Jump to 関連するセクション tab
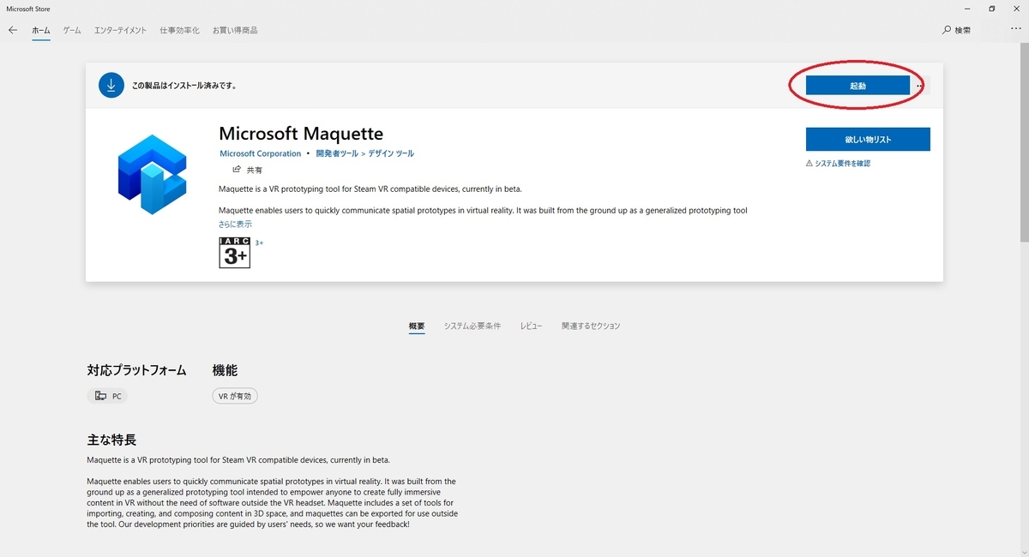The width and height of the screenshot is (1029, 557). pyautogui.click(x=591, y=326)
